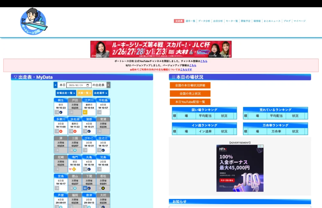
Task: Click the moon icon on 蒲郡 venue card
Action: pyautogui.click(x=89, y=131)
